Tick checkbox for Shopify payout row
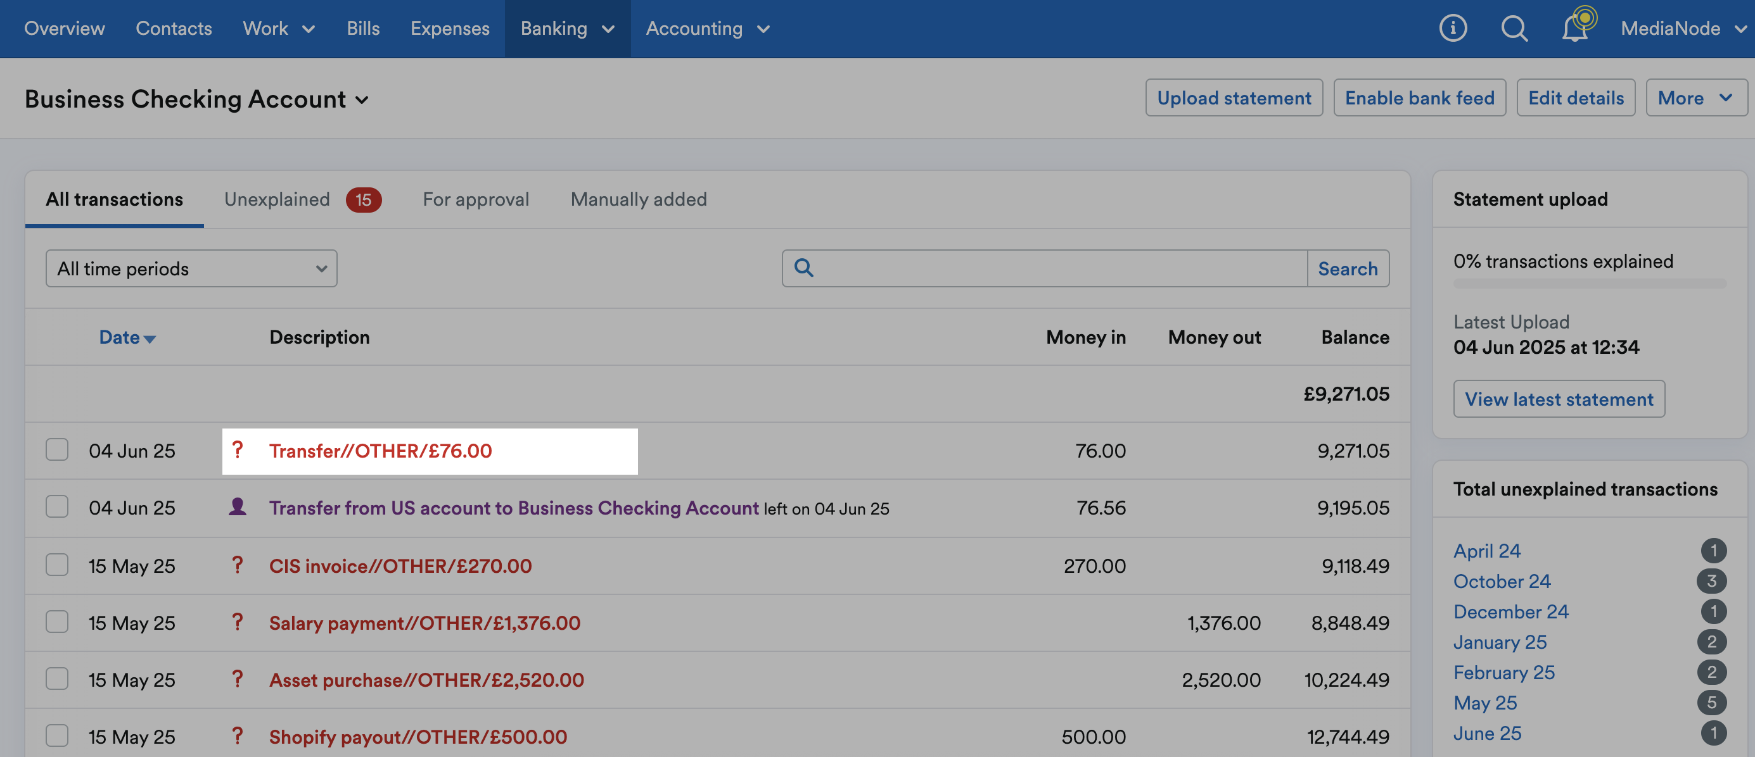Screen dimensions: 1755x757 tap(56, 736)
